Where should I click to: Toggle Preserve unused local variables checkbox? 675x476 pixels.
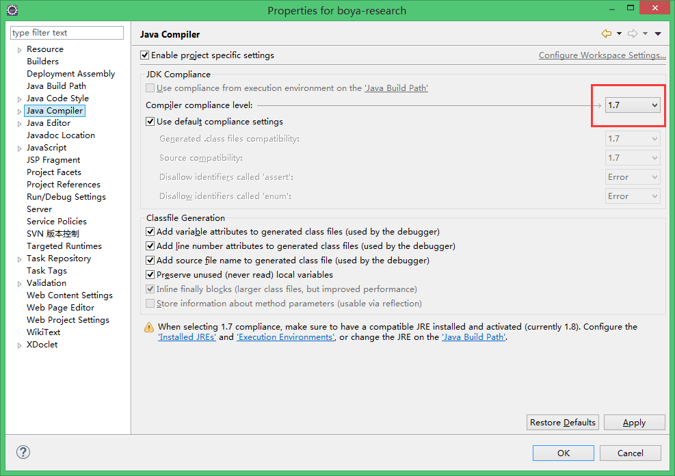[150, 274]
